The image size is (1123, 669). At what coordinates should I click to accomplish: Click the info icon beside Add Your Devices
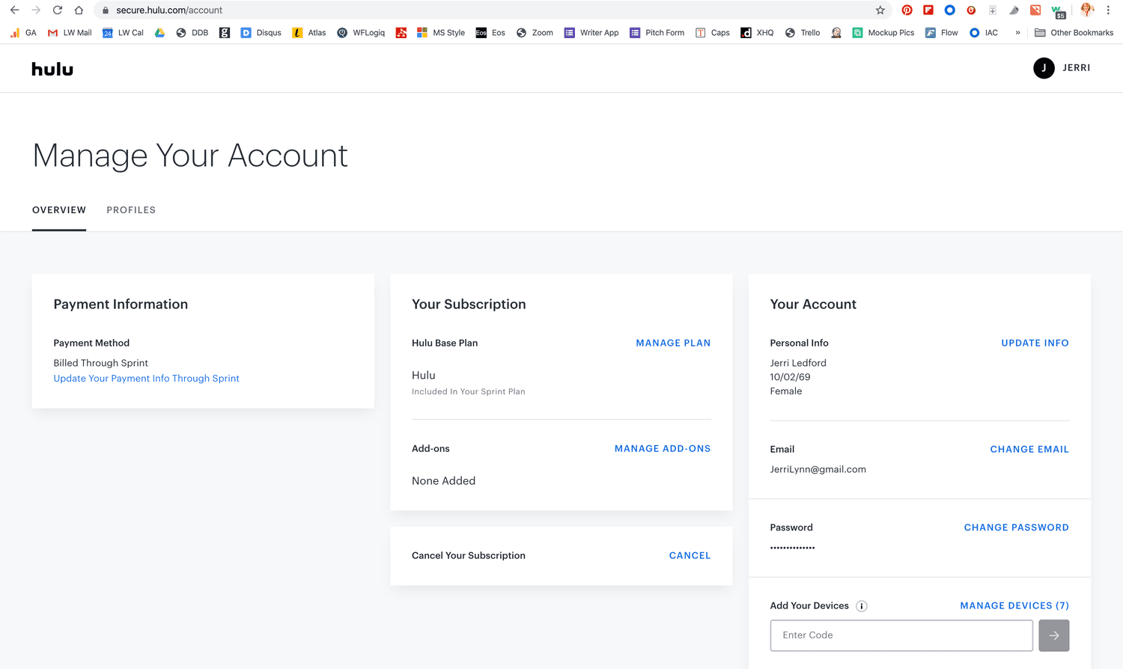click(x=862, y=606)
